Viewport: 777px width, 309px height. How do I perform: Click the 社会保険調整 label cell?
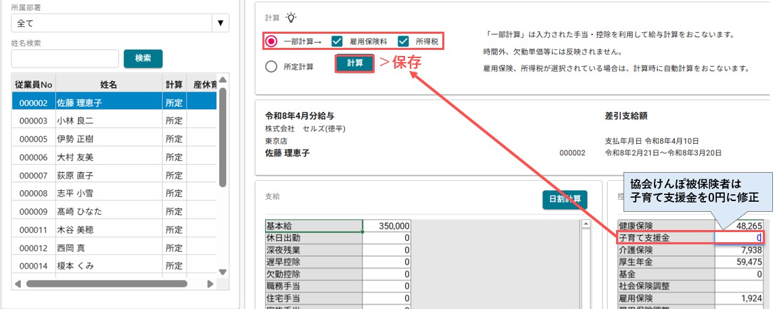(x=666, y=286)
